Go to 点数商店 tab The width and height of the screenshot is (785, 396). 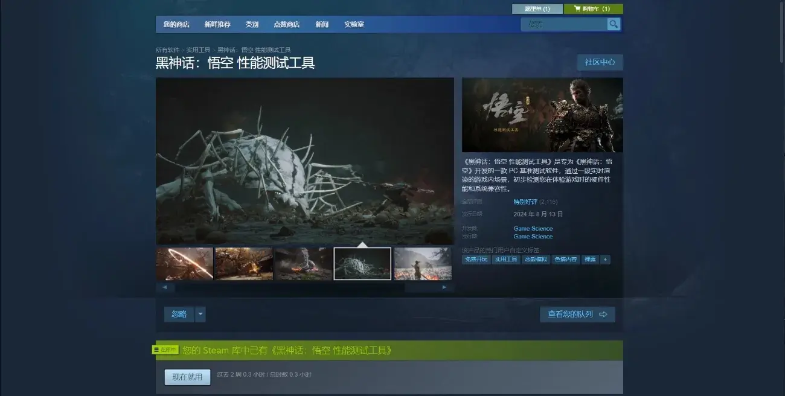point(287,25)
